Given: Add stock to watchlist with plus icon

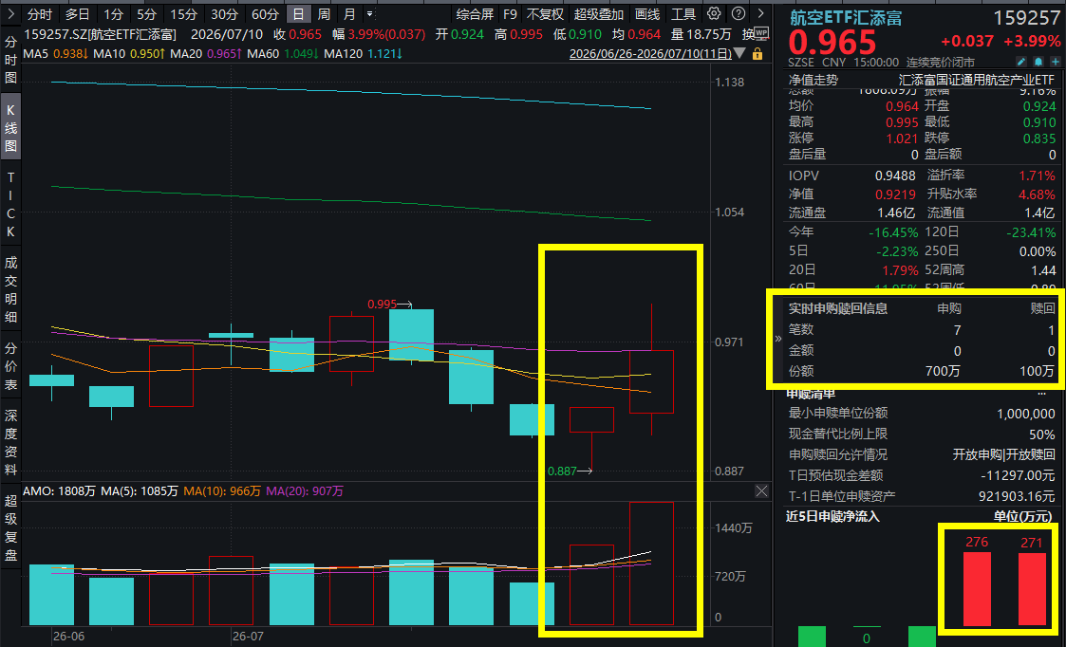Looking at the screenshot, I should 1056,62.
